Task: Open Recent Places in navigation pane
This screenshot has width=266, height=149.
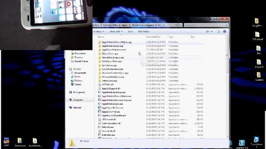Action: (81, 61)
